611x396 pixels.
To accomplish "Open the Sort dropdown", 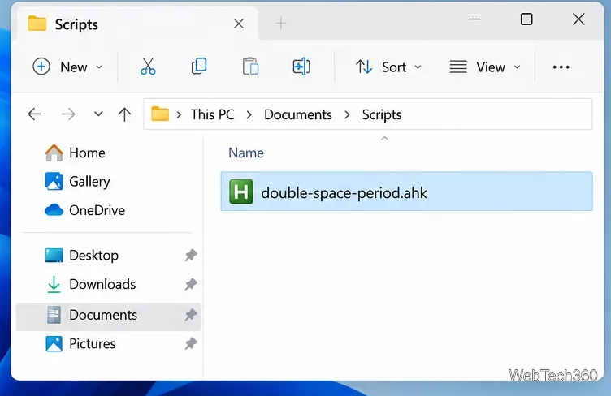I will (388, 67).
